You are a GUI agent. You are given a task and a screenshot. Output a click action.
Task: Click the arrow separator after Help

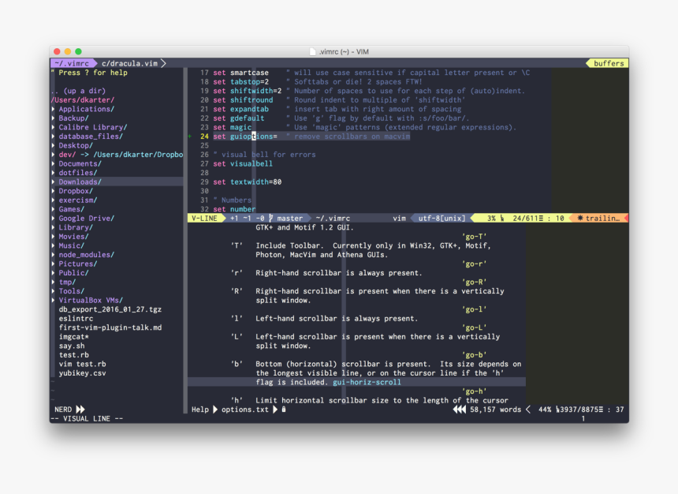click(x=215, y=409)
